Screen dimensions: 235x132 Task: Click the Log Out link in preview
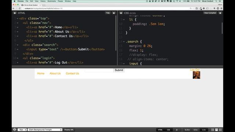tap(195, 70)
